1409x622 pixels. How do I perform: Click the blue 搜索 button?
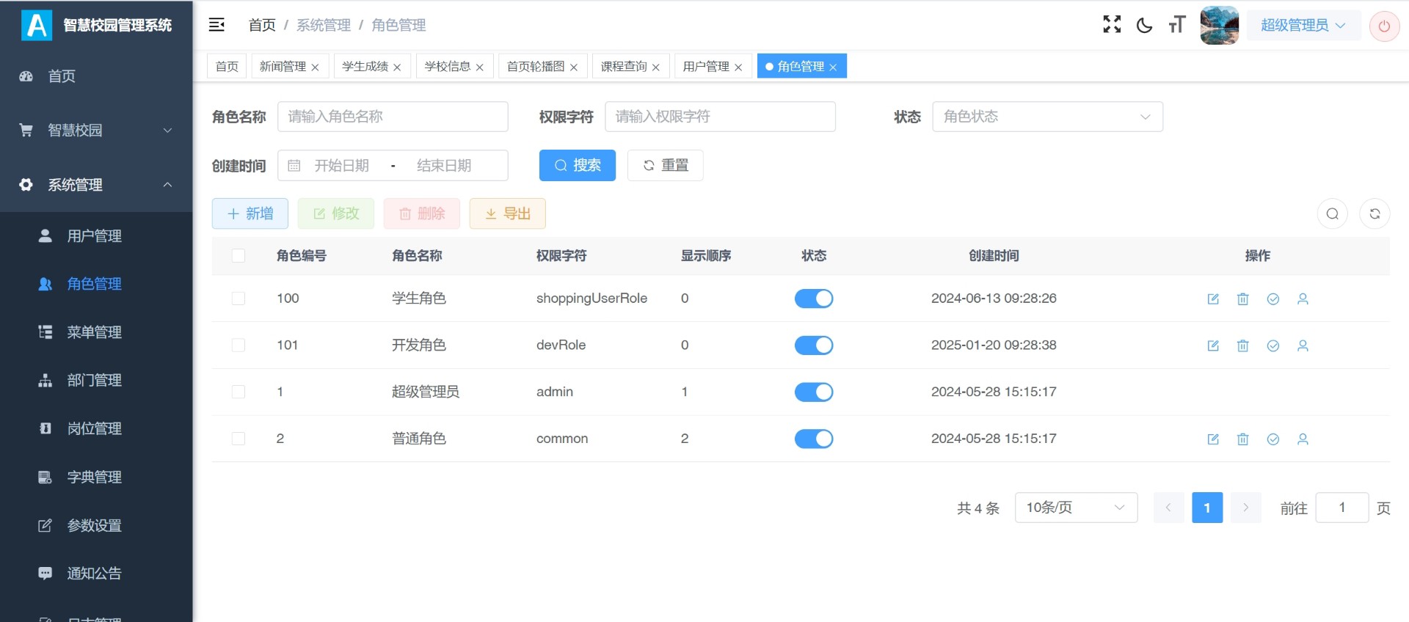(x=577, y=166)
